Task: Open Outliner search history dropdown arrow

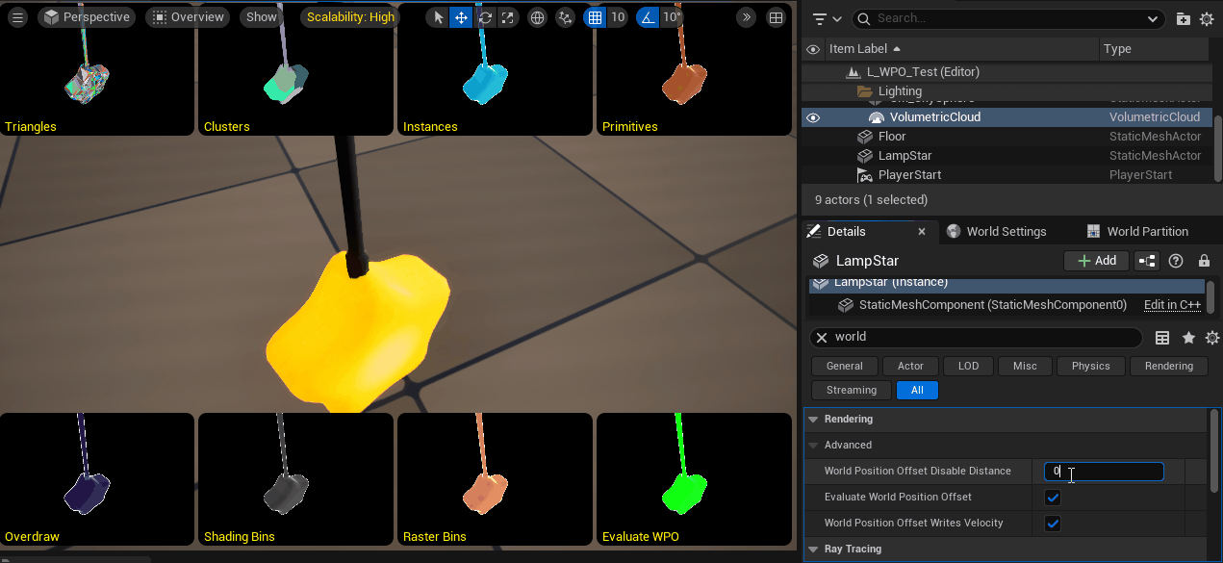Action: click(x=1154, y=18)
